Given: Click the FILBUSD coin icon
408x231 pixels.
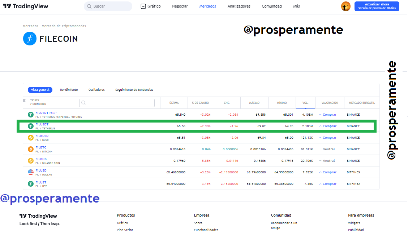Looking at the screenshot, I should [31, 138].
